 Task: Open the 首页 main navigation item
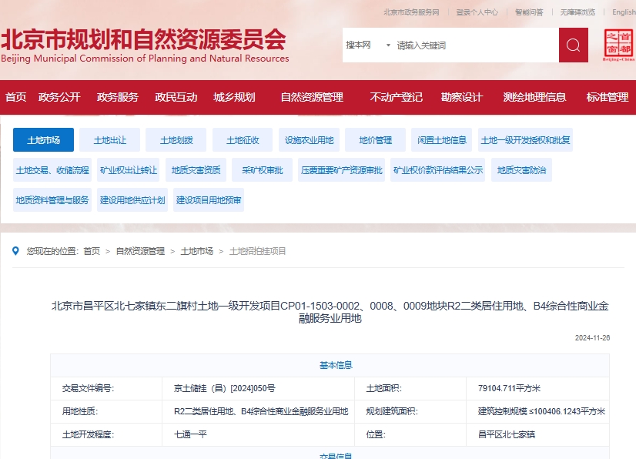click(x=15, y=97)
